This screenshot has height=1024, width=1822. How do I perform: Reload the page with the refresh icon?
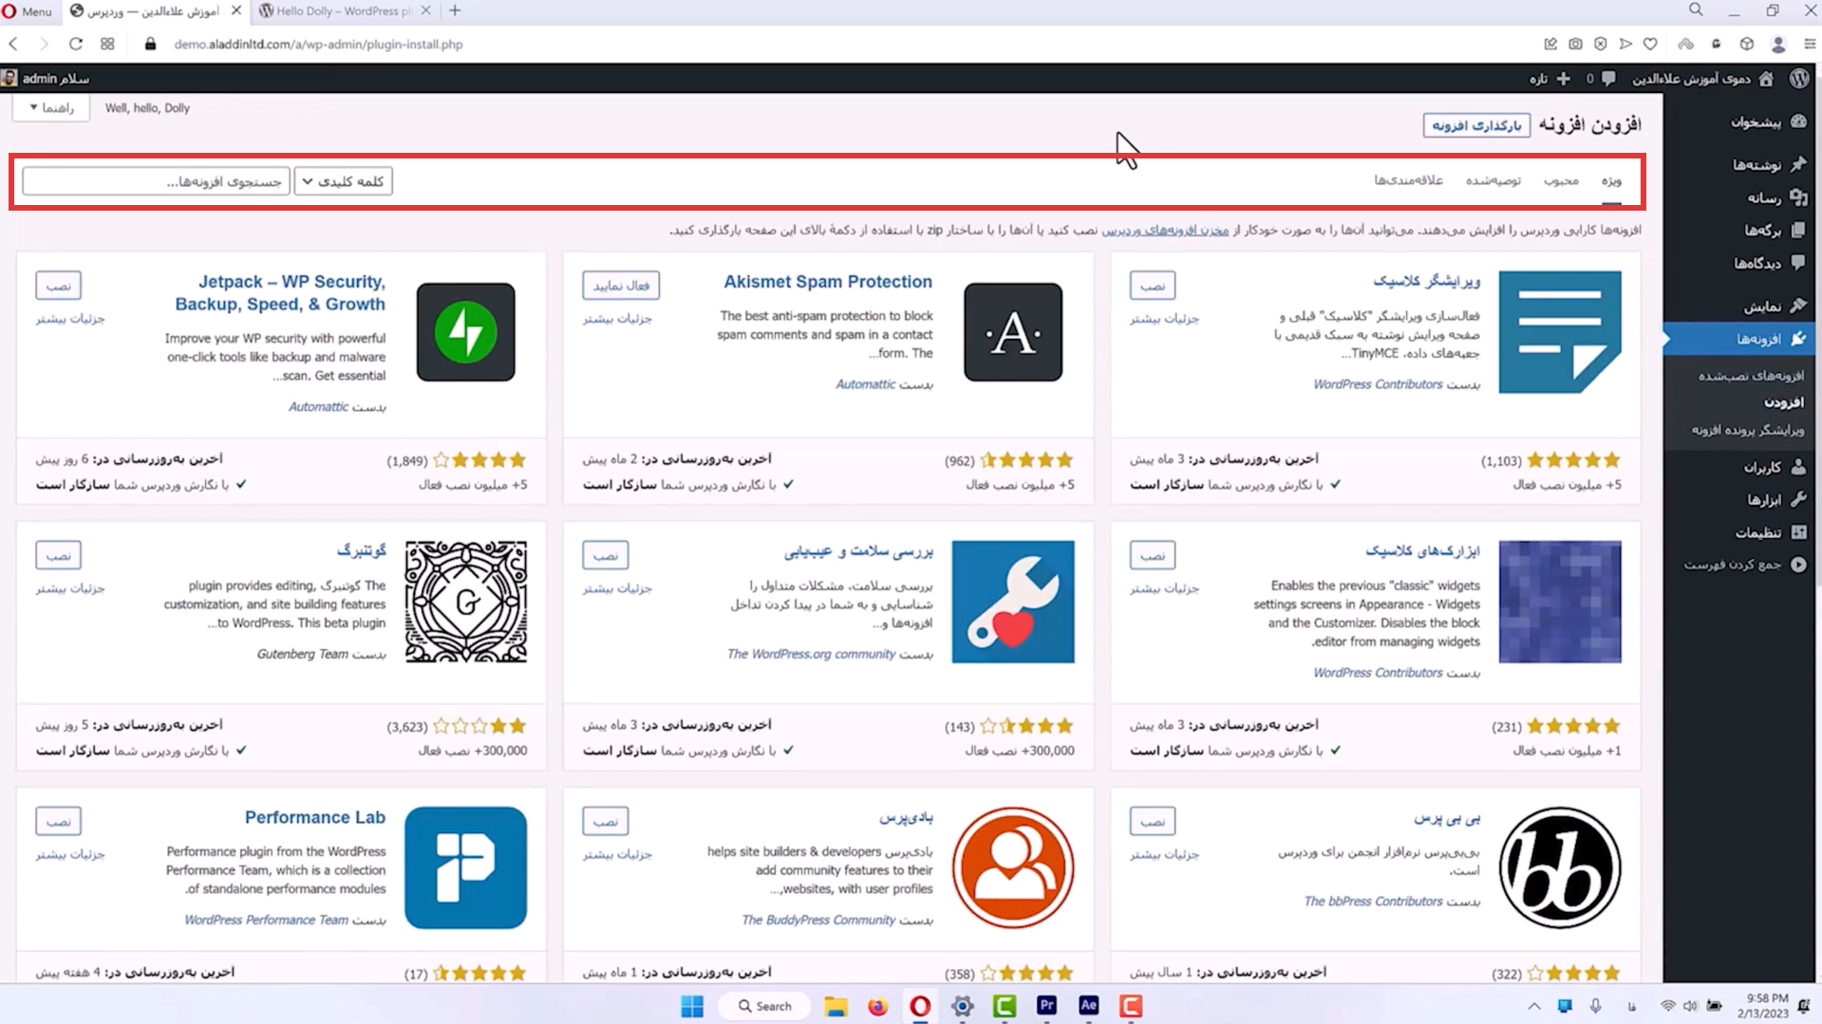click(x=76, y=44)
